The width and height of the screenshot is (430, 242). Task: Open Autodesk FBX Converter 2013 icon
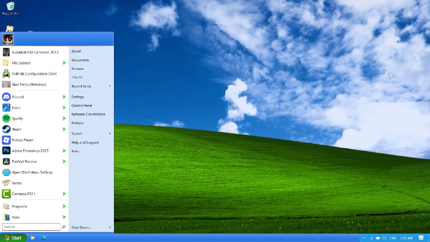click(6, 52)
